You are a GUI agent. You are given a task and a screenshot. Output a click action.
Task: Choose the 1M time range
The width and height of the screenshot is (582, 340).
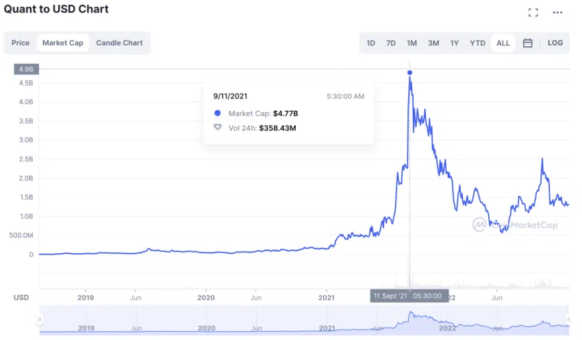pos(412,43)
